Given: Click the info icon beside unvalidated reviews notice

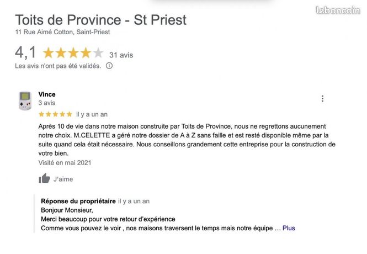Looking at the screenshot, I should [109, 66].
